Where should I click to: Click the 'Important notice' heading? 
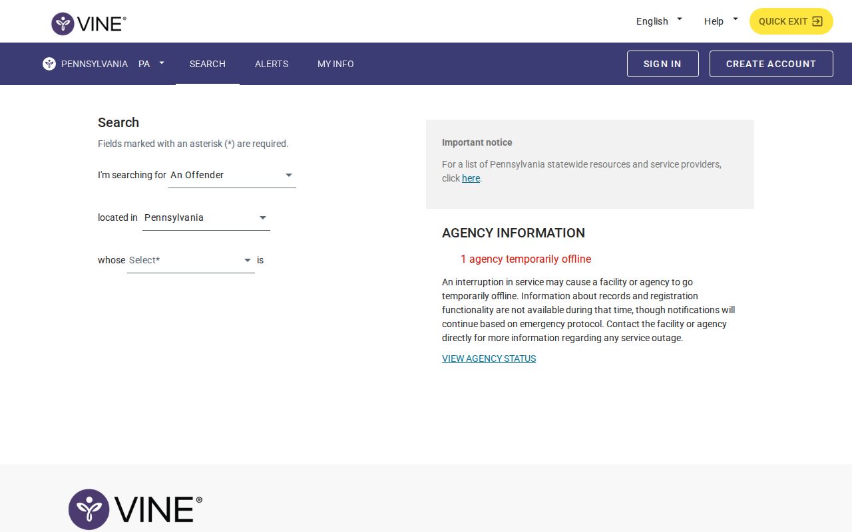(x=477, y=142)
